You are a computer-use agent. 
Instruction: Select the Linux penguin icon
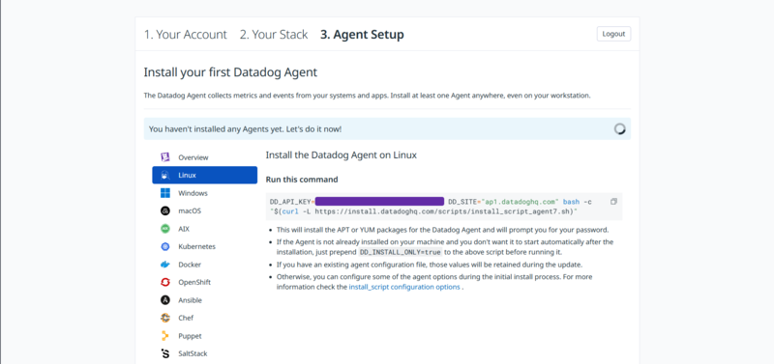[x=165, y=176]
